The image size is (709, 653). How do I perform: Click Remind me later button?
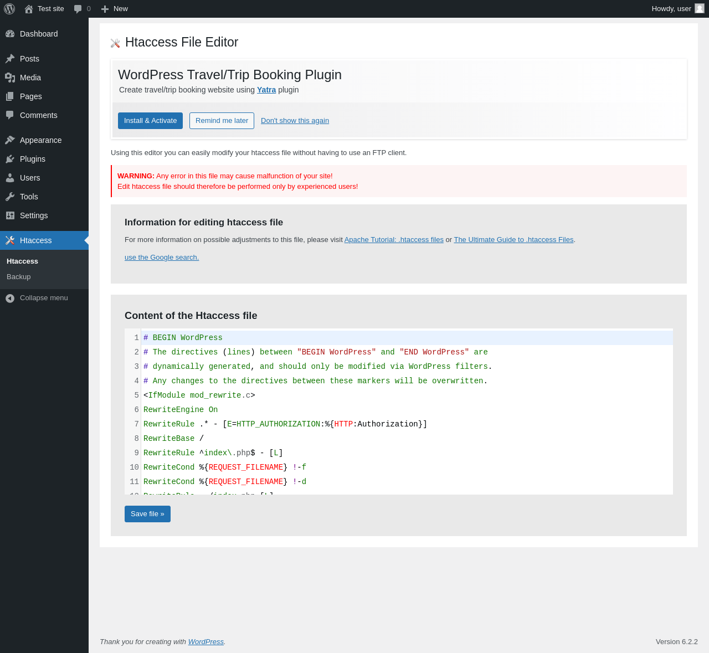click(222, 121)
